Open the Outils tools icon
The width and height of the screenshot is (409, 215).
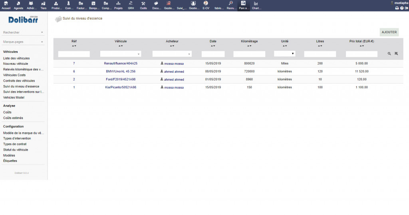143,5
